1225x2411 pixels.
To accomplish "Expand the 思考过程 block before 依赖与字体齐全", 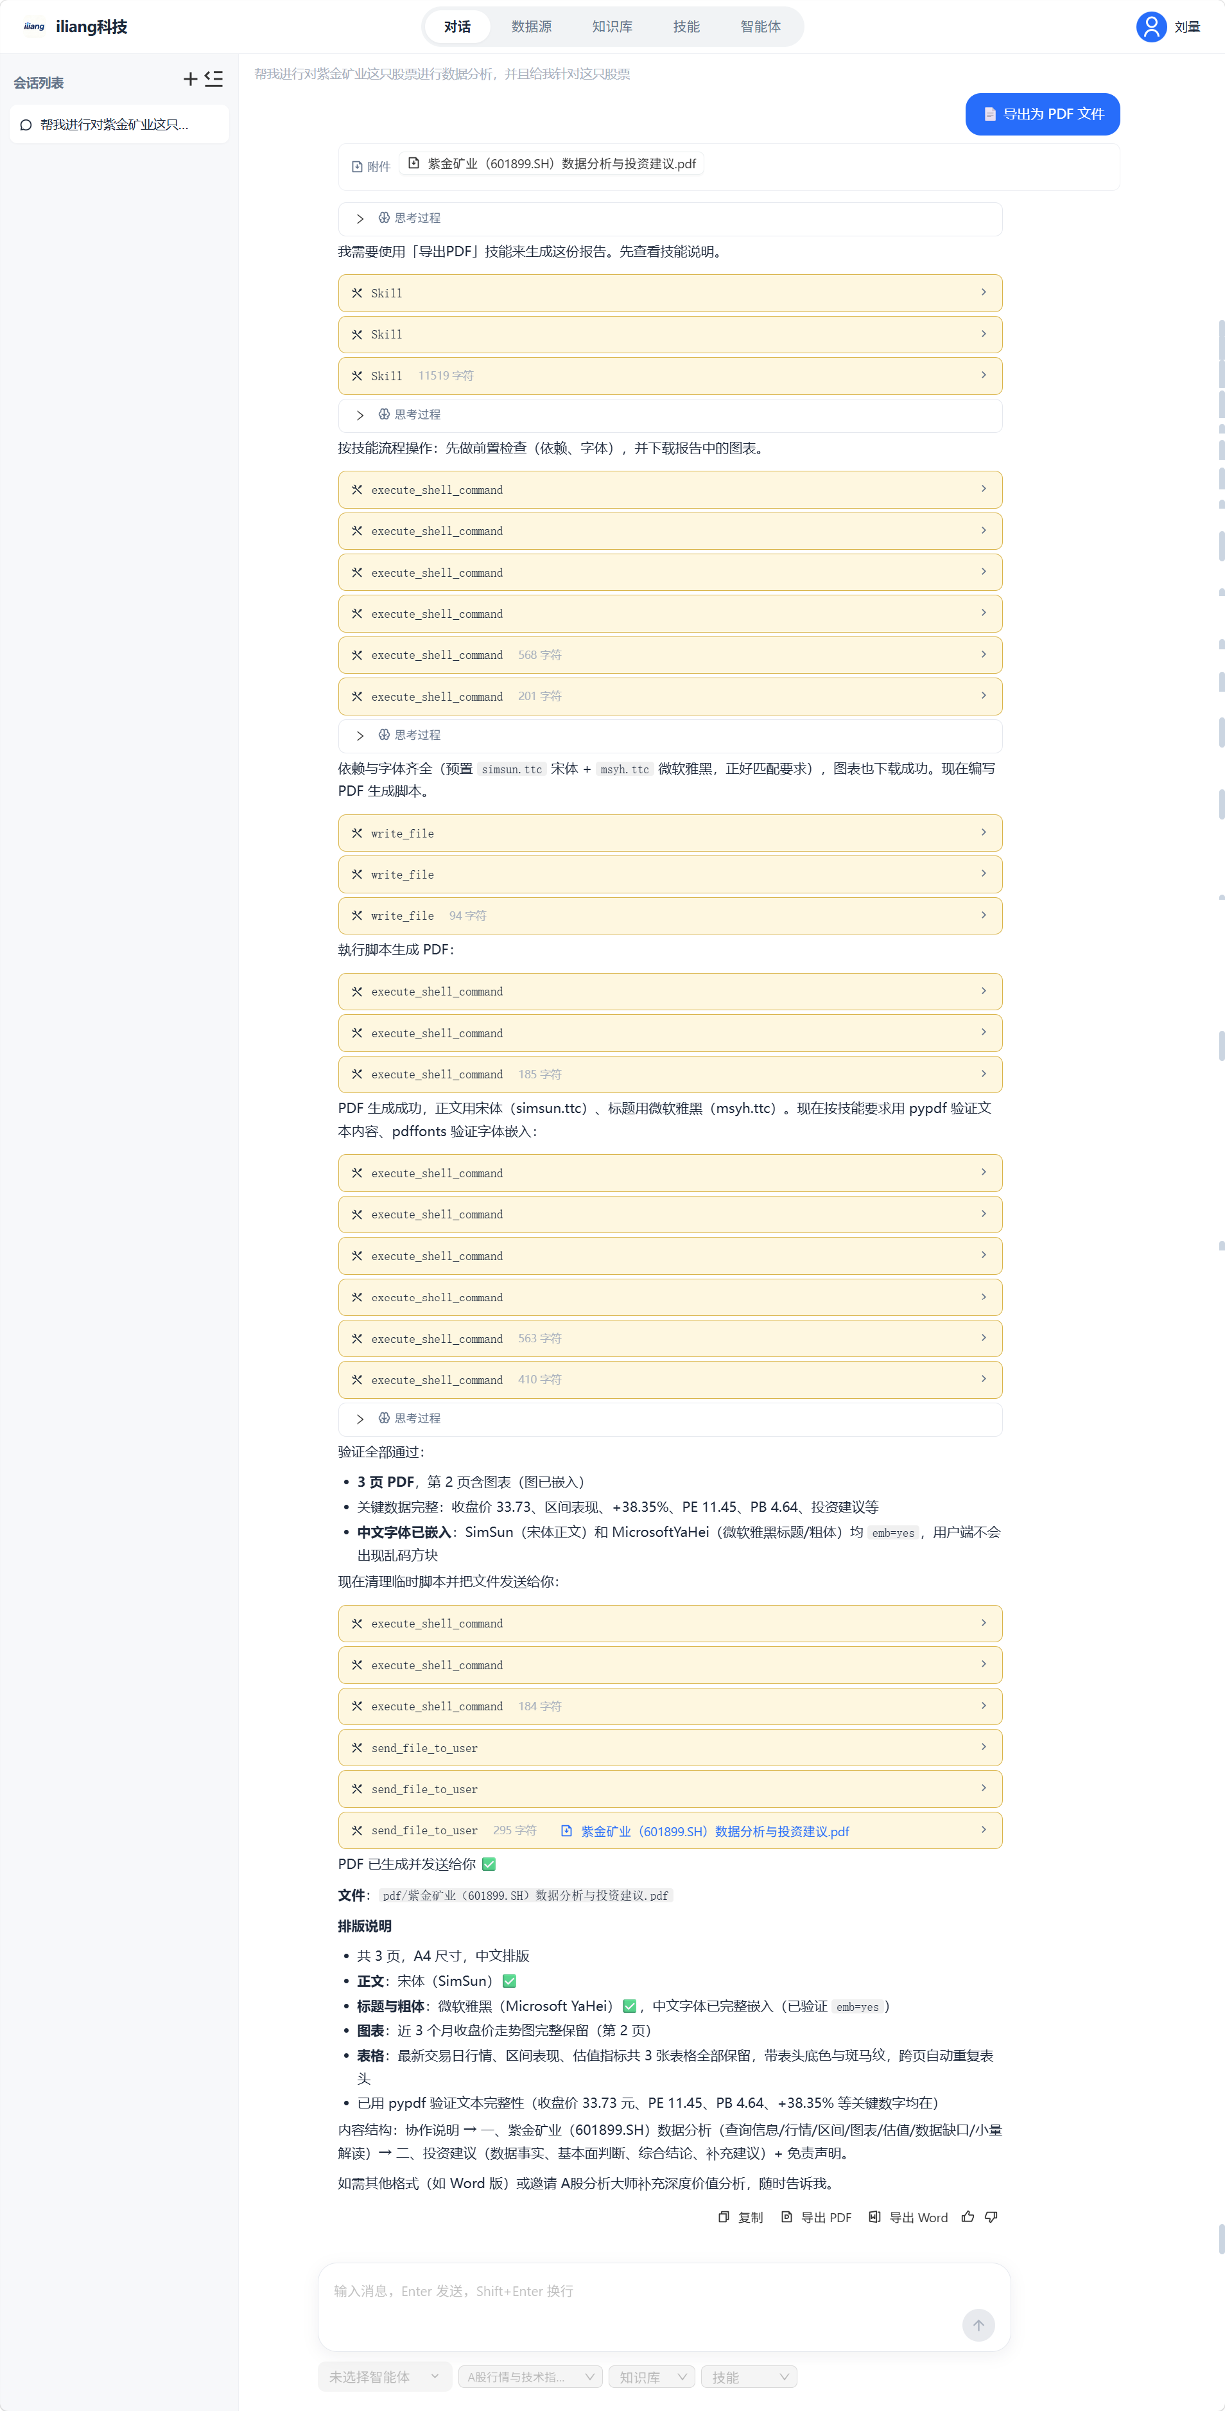I will click(x=670, y=735).
